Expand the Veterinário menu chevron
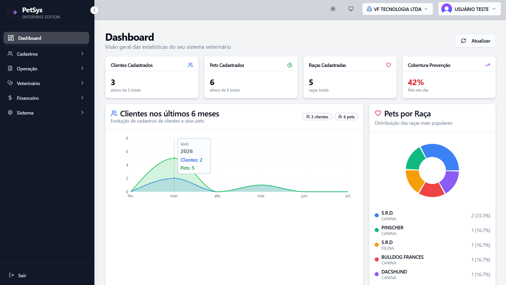The width and height of the screenshot is (506, 285). point(82,83)
